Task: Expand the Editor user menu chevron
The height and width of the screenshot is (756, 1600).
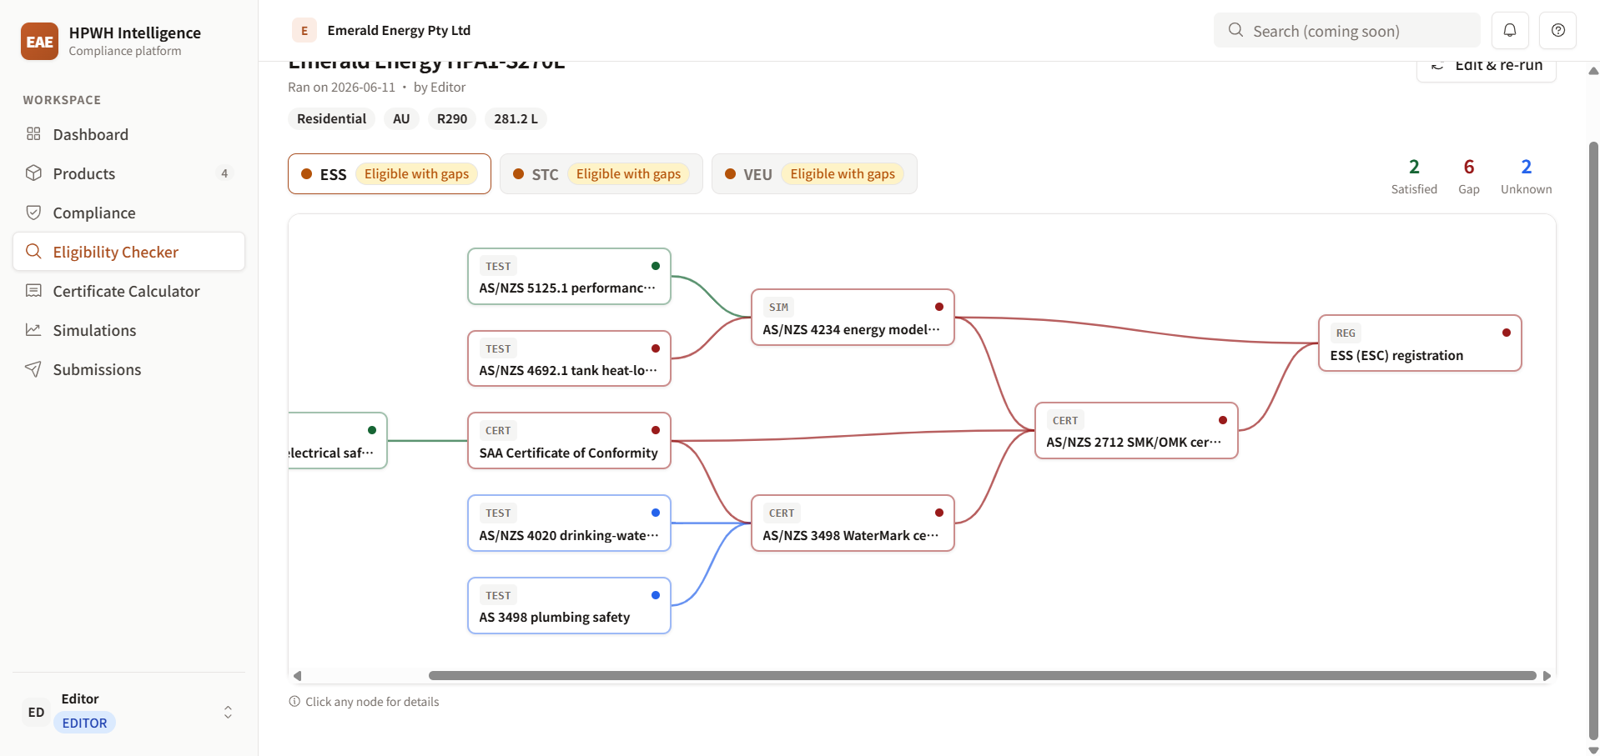Action: click(228, 712)
